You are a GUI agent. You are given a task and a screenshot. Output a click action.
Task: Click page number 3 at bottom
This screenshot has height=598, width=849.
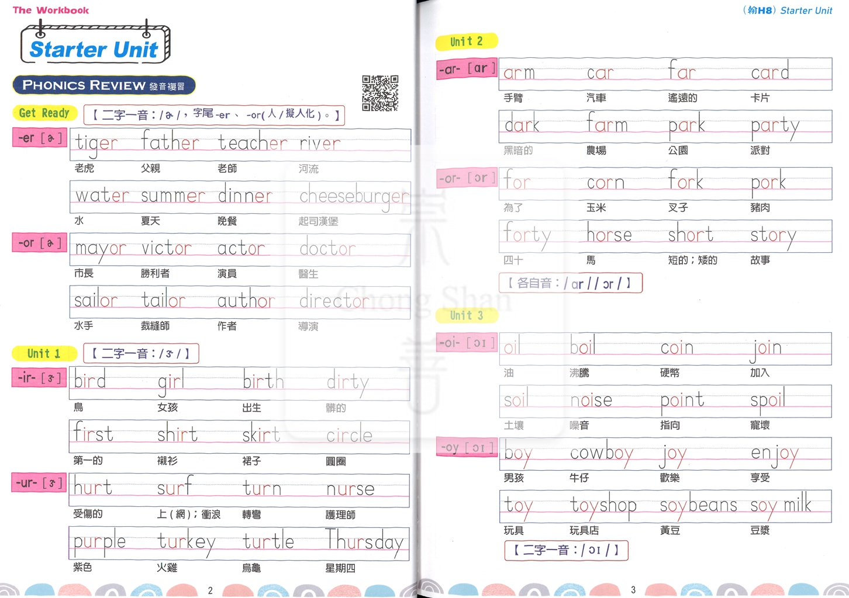pyautogui.click(x=633, y=590)
